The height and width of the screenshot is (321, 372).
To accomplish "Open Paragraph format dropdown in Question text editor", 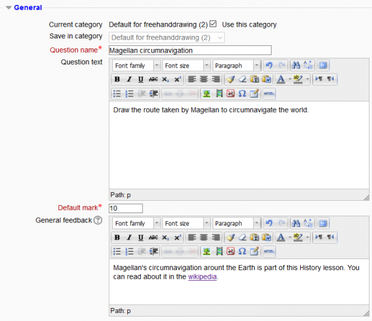I will coord(237,66).
